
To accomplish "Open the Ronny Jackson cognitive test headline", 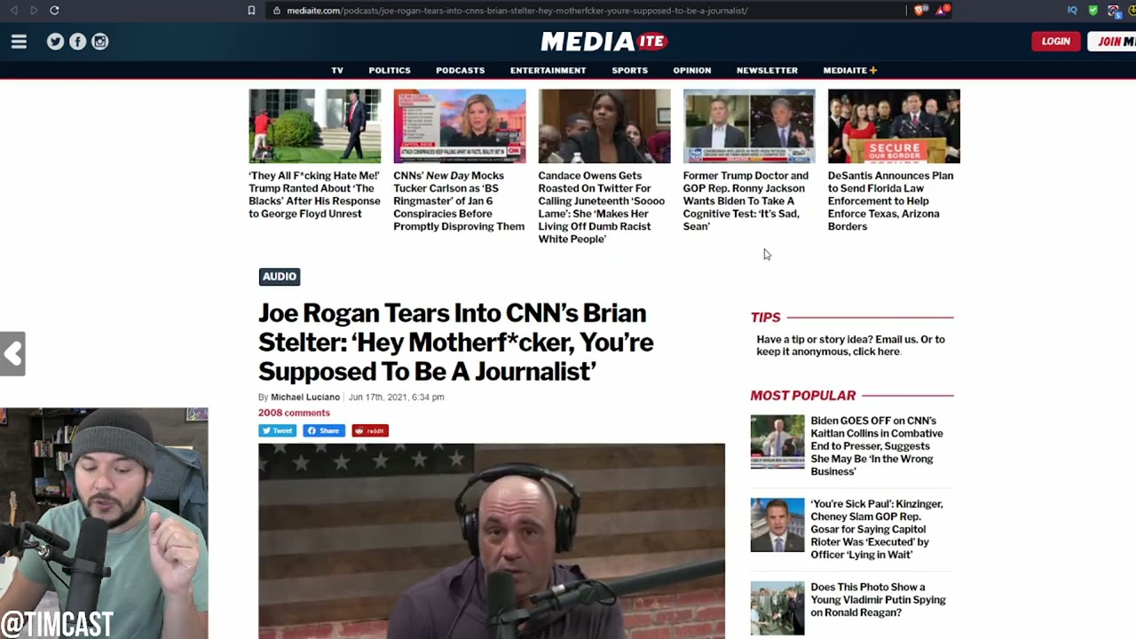I will (x=748, y=201).
